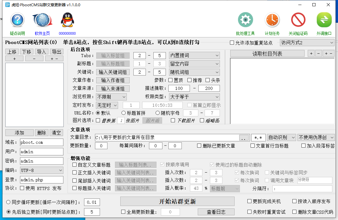Click 输入作者组 button
338x220 pixels.
coord(113,80)
